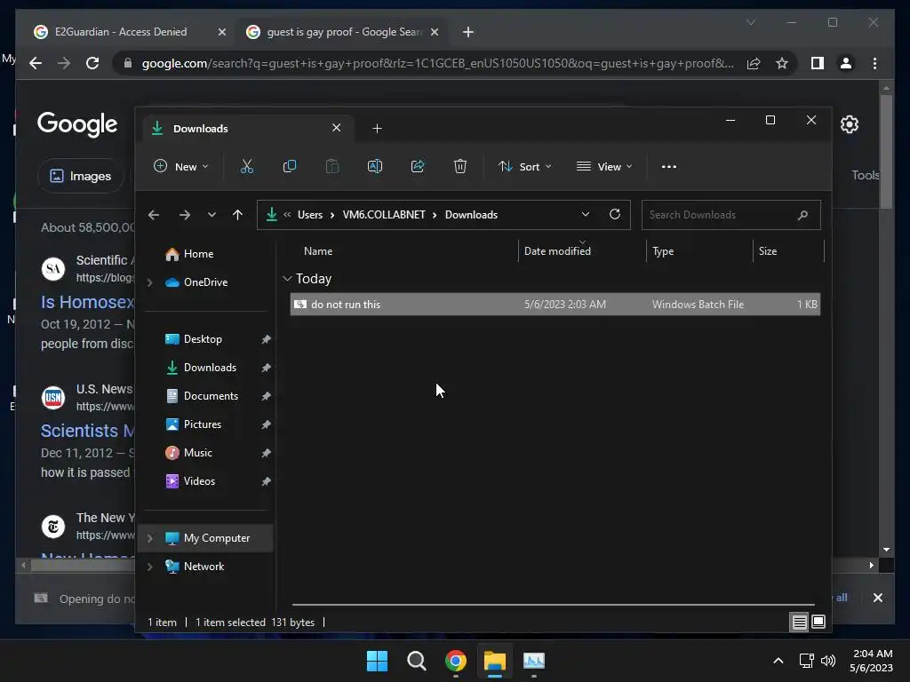Reload the Chrome page
Screen dimensions: 910x682
(92, 63)
